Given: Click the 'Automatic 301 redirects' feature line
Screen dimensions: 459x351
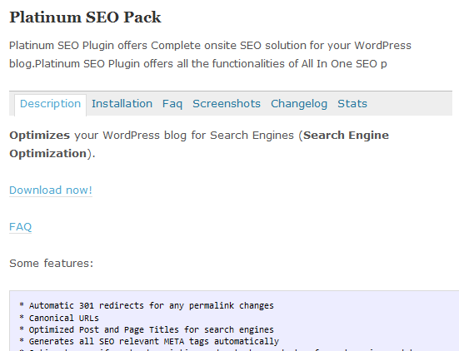Looking at the screenshot, I should [147, 306].
